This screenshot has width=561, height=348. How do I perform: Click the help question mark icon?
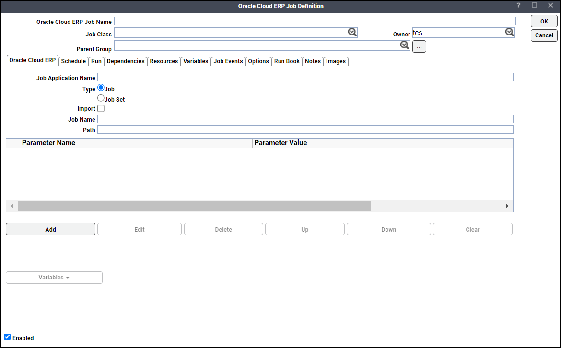[518, 5]
